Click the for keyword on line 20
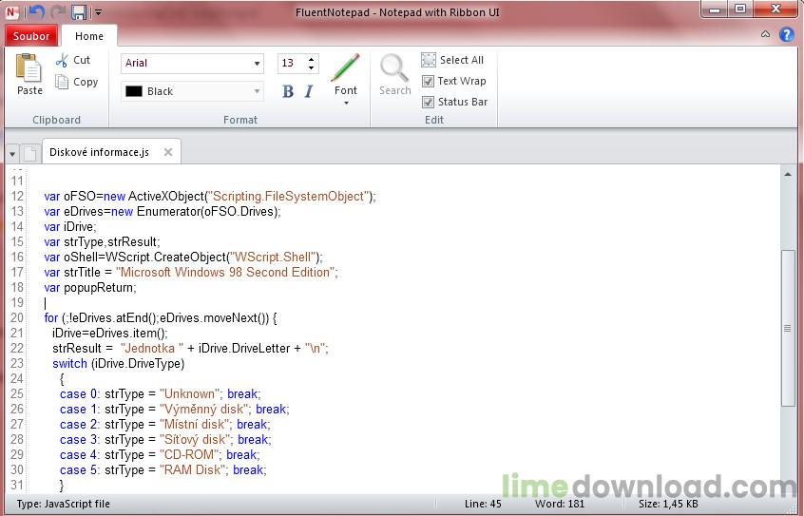The width and height of the screenshot is (804, 516). click(50, 318)
